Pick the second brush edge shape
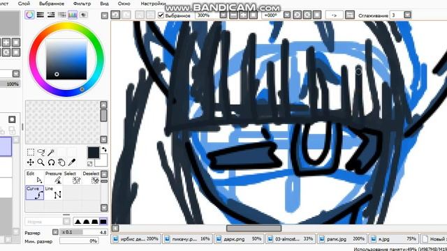447x251 pixels. (x=86, y=222)
